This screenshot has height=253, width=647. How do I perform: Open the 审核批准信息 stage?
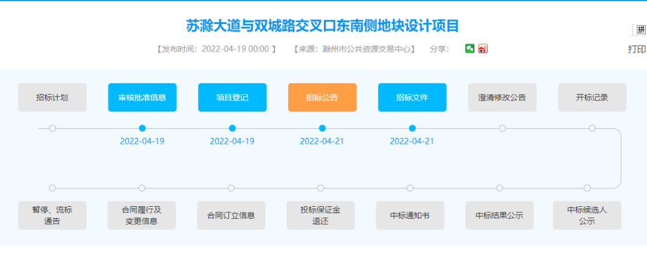pos(143,97)
